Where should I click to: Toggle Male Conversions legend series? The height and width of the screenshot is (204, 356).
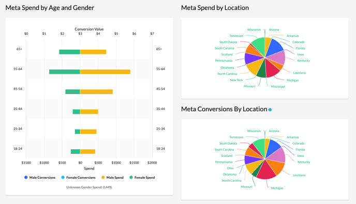pyautogui.click(x=40, y=178)
